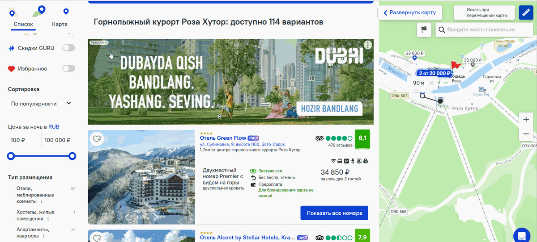Click the Стрела cable car station icon
The height and width of the screenshot is (242, 537).
click(441, 100)
